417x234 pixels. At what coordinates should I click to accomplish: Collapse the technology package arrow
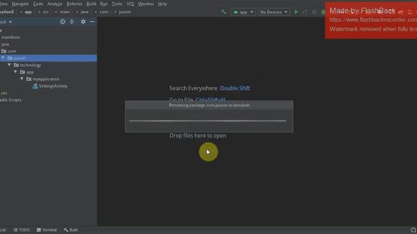pos(9,65)
